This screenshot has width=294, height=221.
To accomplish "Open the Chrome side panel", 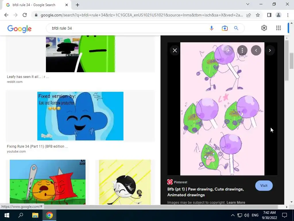I will [x=269, y=15].
